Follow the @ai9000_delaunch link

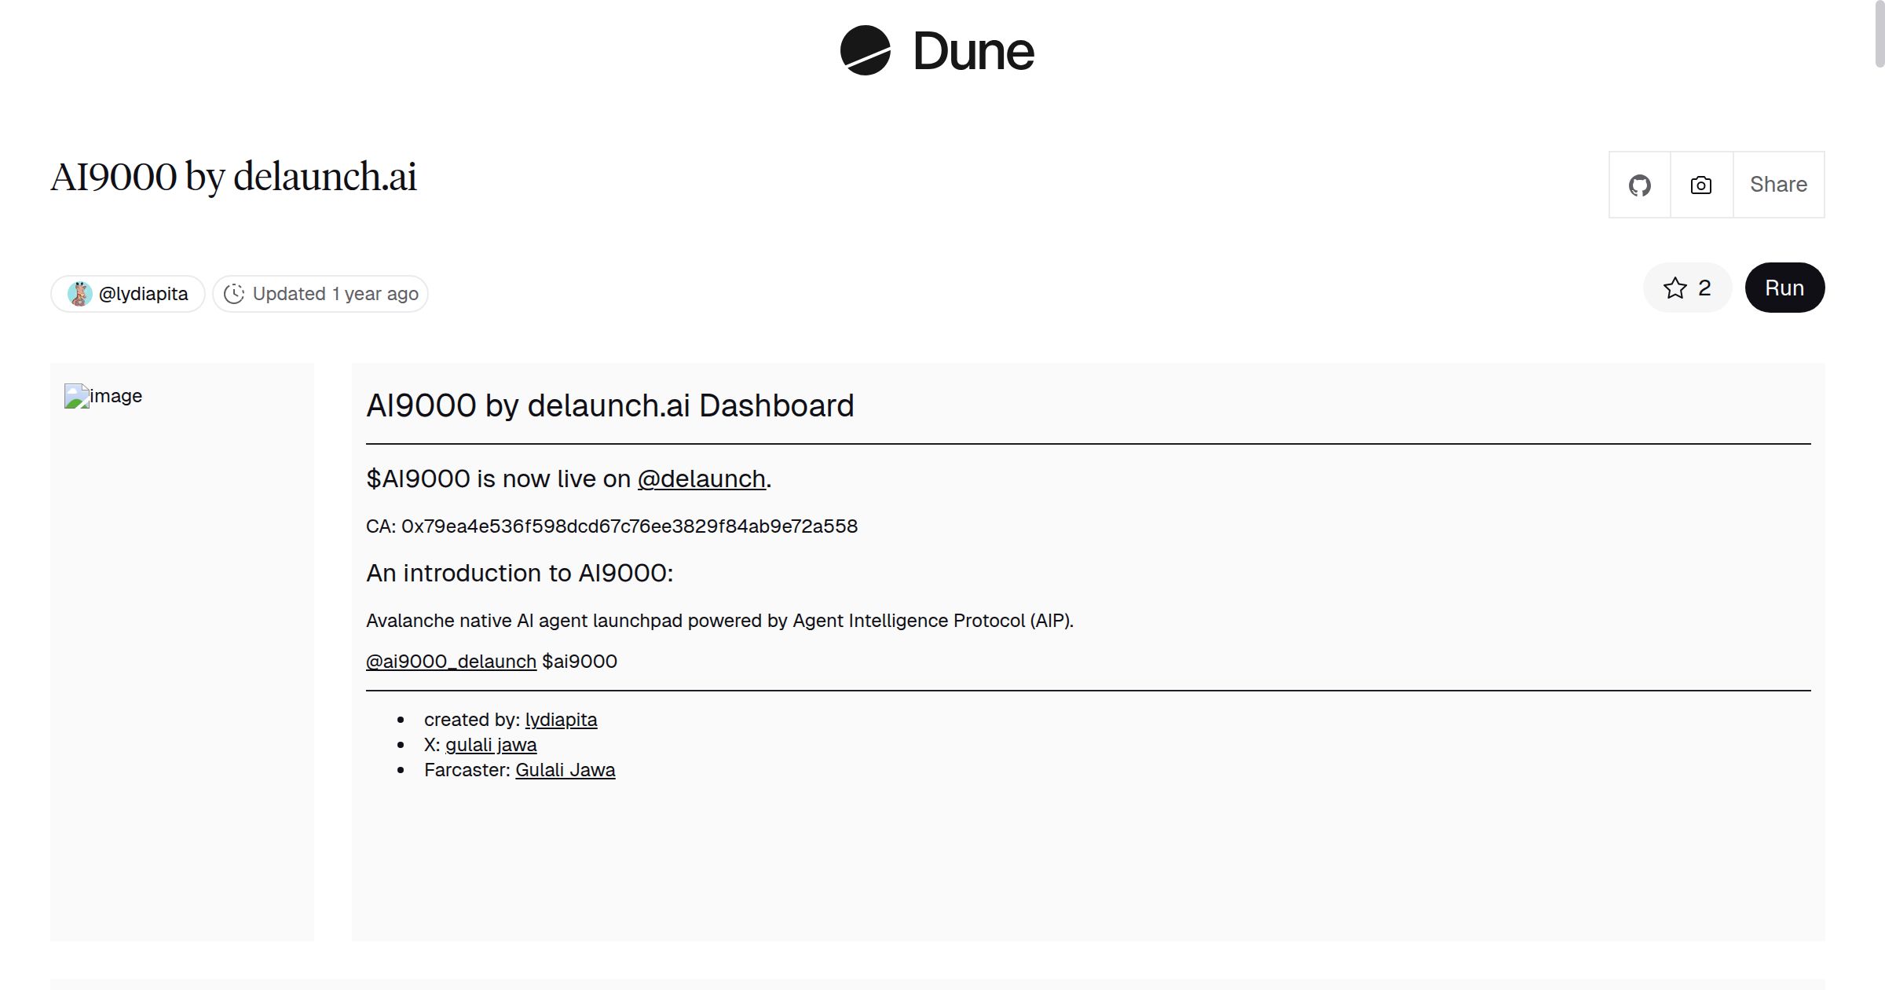pos(450,661)
